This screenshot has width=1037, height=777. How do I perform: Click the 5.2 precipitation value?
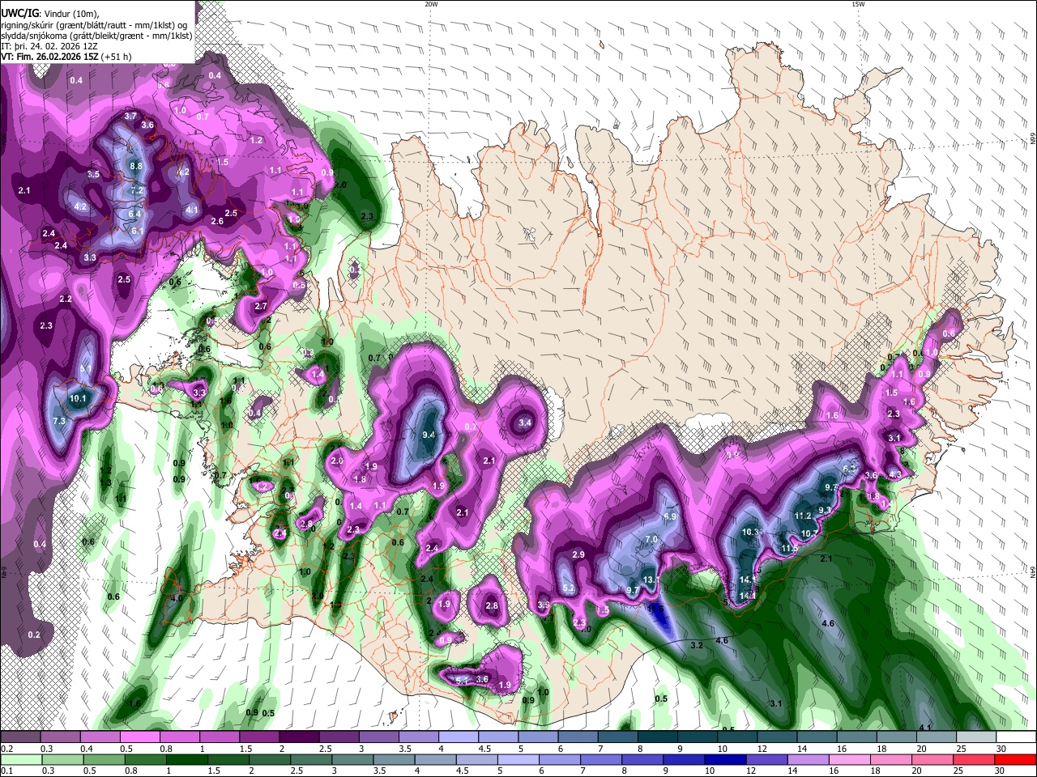(x=569, y=588)
